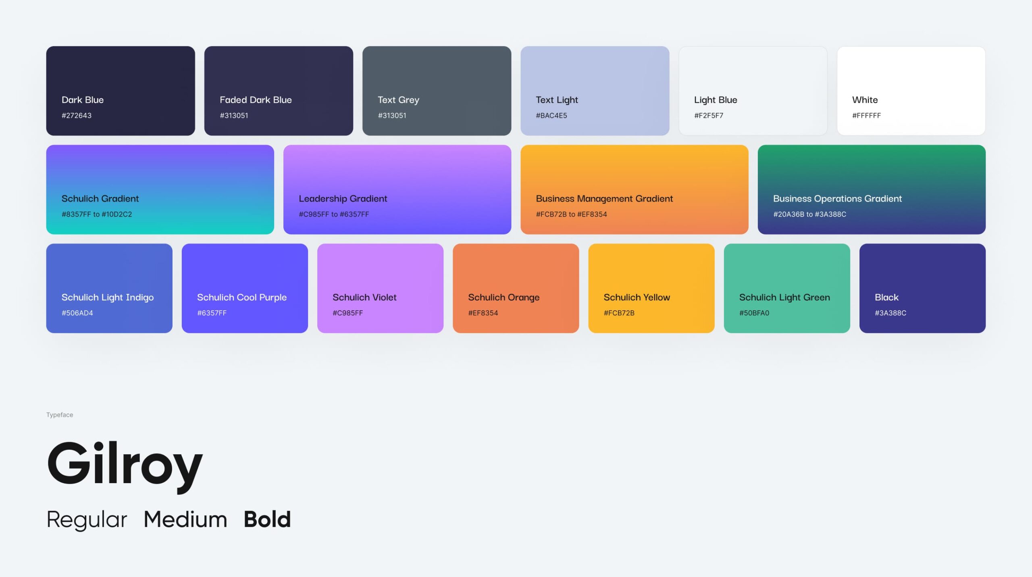Image resolution: width=1032 pixels, height=577 pixels.
Task: Select the White color swatch
Action: 911,91
